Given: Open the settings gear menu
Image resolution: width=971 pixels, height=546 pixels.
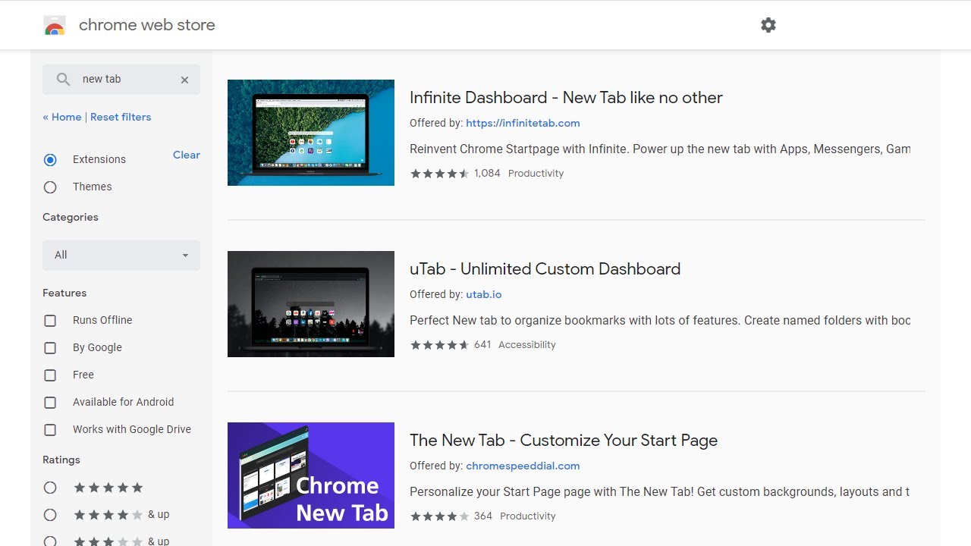Looking at the screenshot, I should point(768,25).
